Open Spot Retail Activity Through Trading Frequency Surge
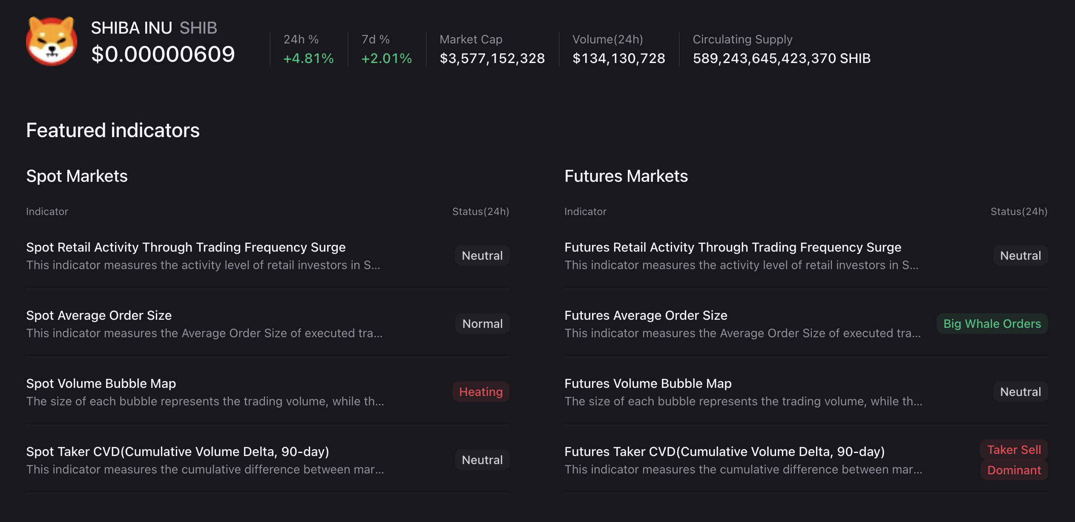 pyautogui.click(x=186, y=247)
